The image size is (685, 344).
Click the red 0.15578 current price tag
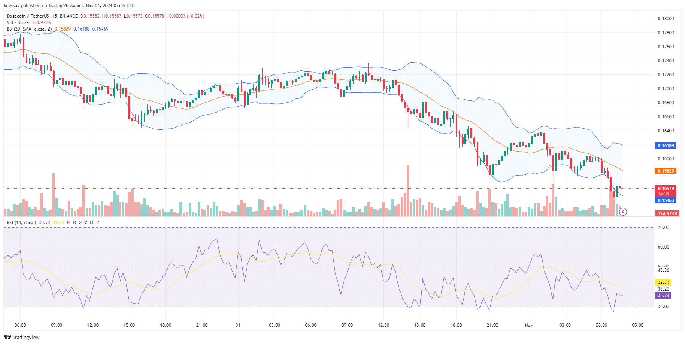click(x=665, y=189)
